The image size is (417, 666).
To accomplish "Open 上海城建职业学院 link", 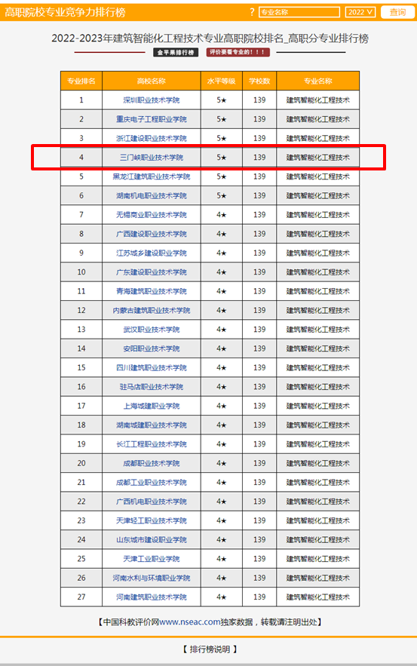I will coord(151,406).
